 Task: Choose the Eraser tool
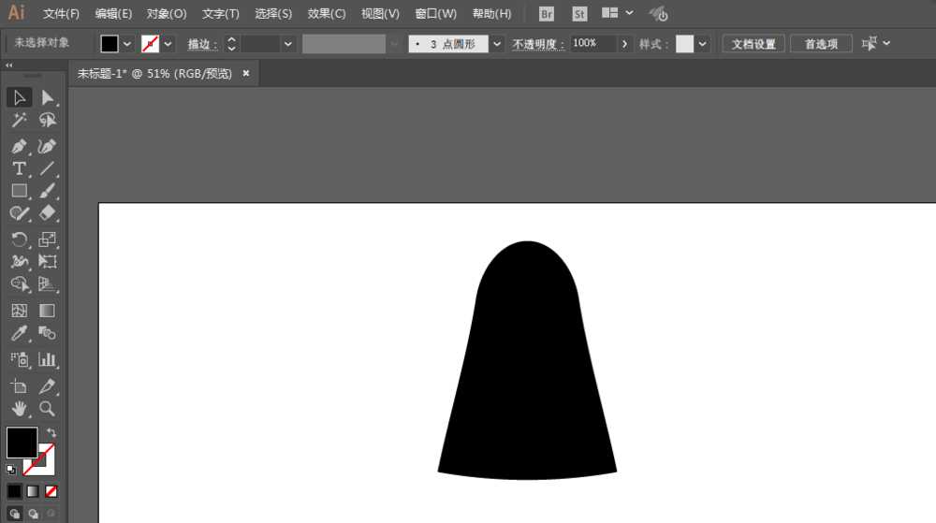coord(48,214)
